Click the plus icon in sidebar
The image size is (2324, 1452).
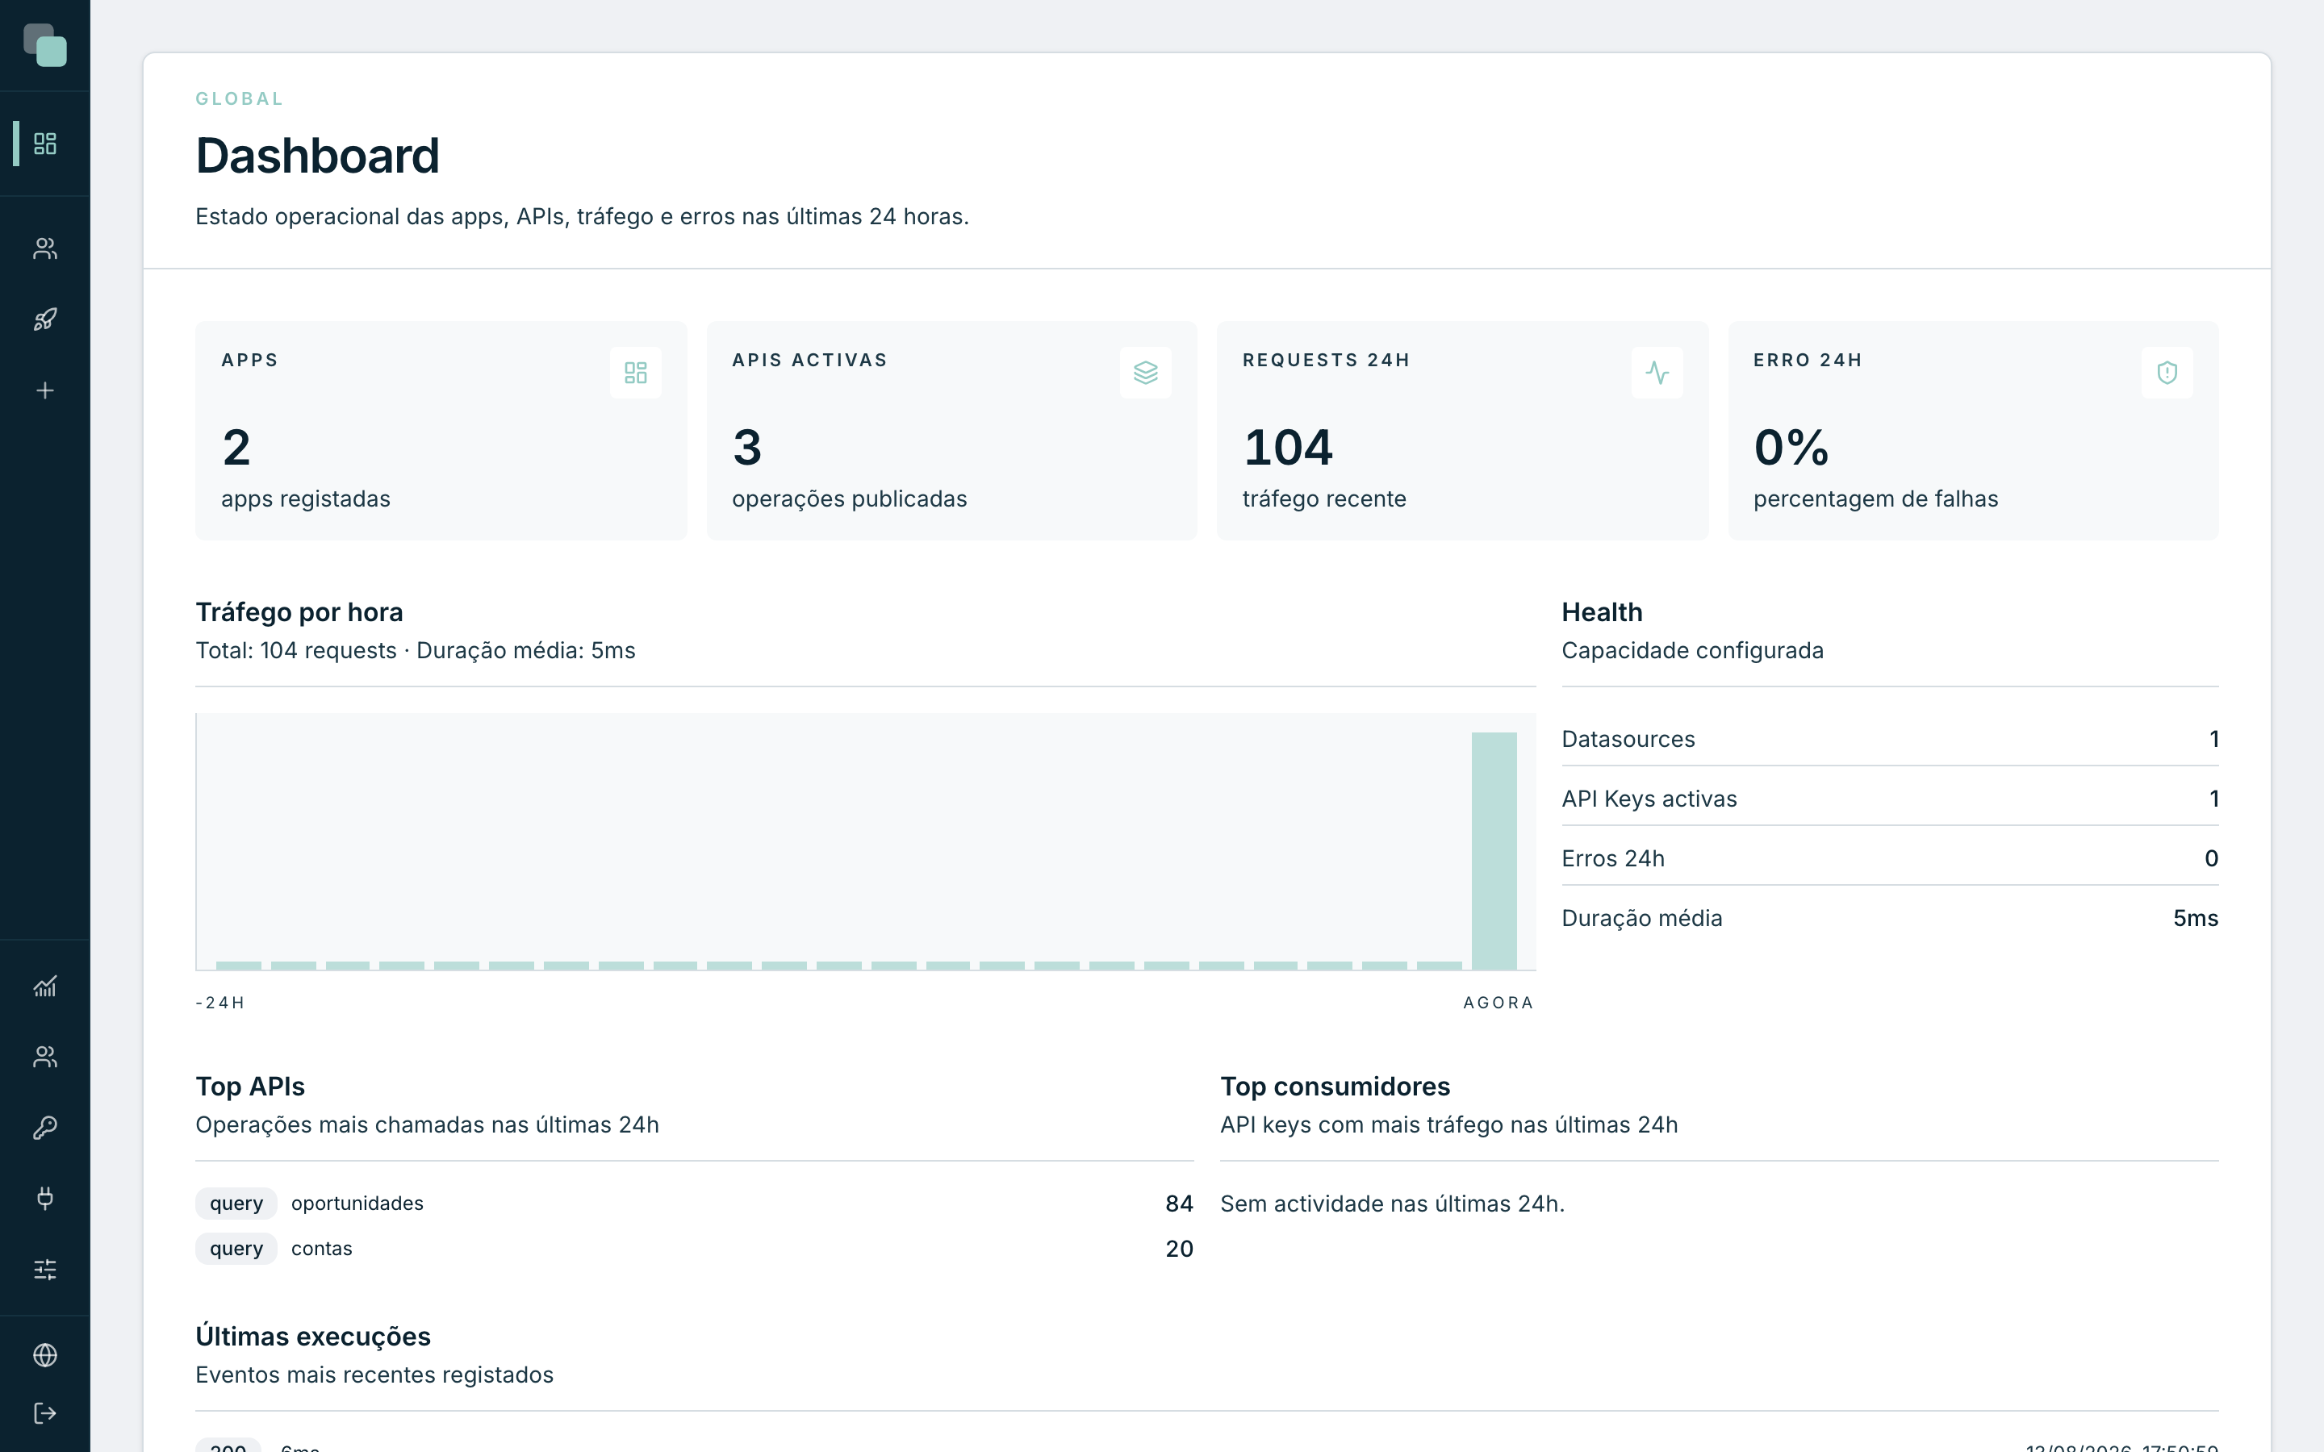[x=45, y=391]
